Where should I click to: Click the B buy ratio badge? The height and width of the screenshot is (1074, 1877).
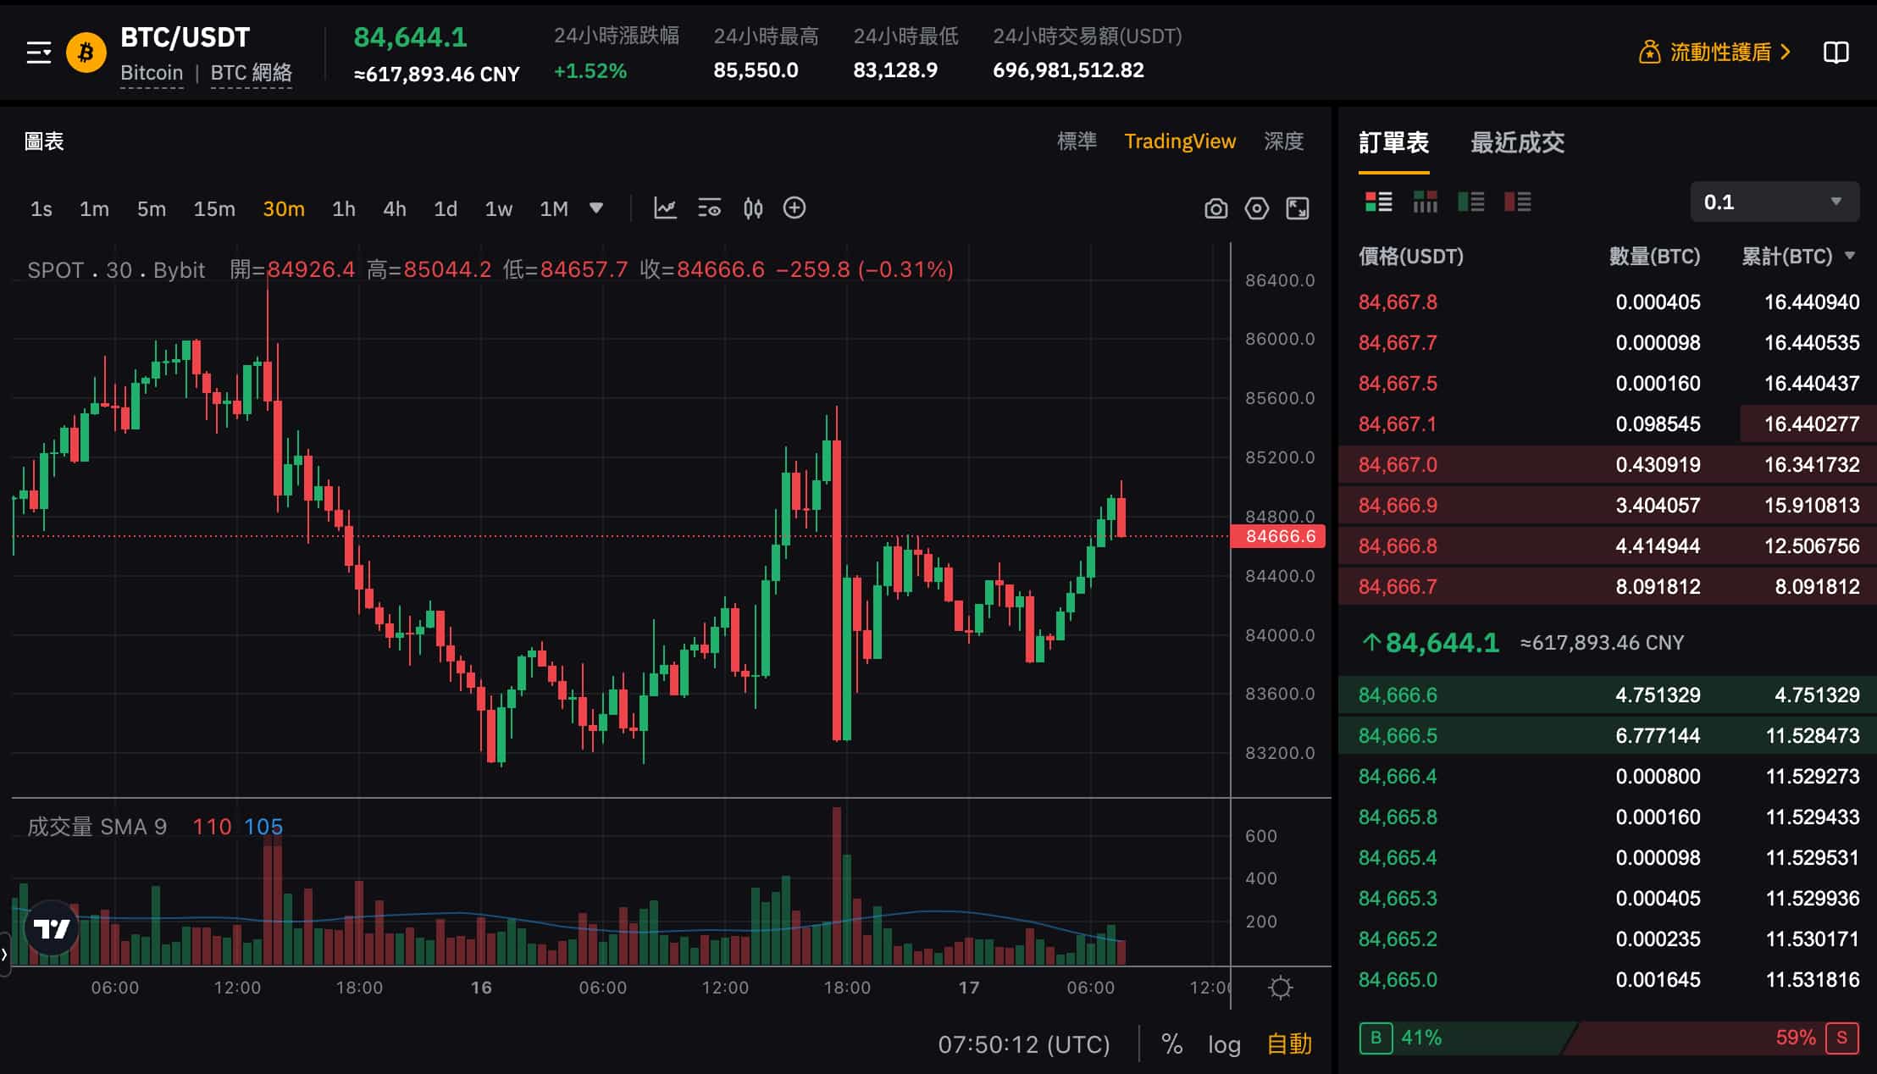point(1376,1038)
